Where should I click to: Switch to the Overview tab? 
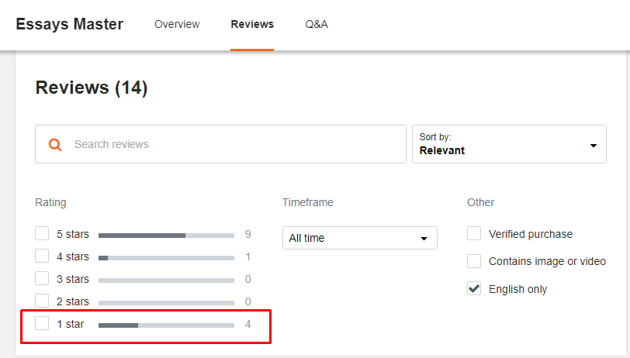pos(177,24)
